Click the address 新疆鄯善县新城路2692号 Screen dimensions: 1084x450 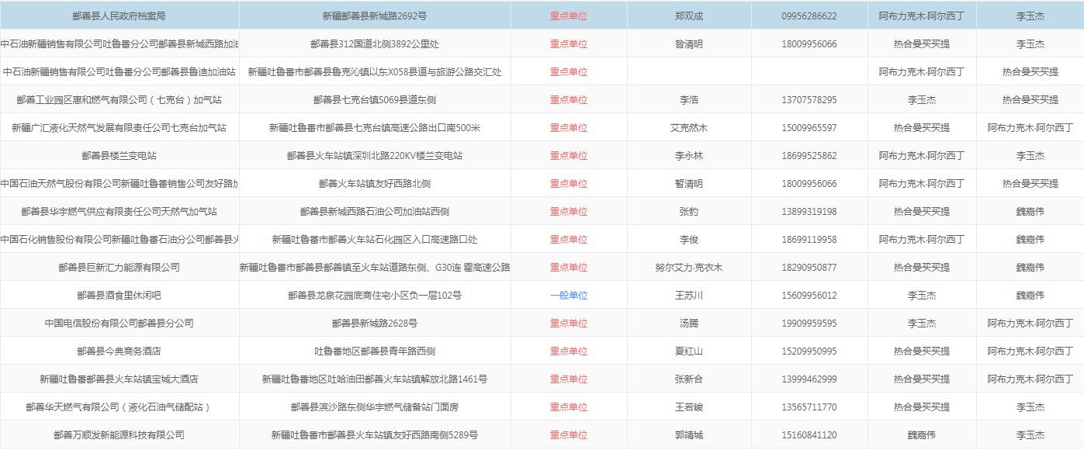click(x=374, y=16)
